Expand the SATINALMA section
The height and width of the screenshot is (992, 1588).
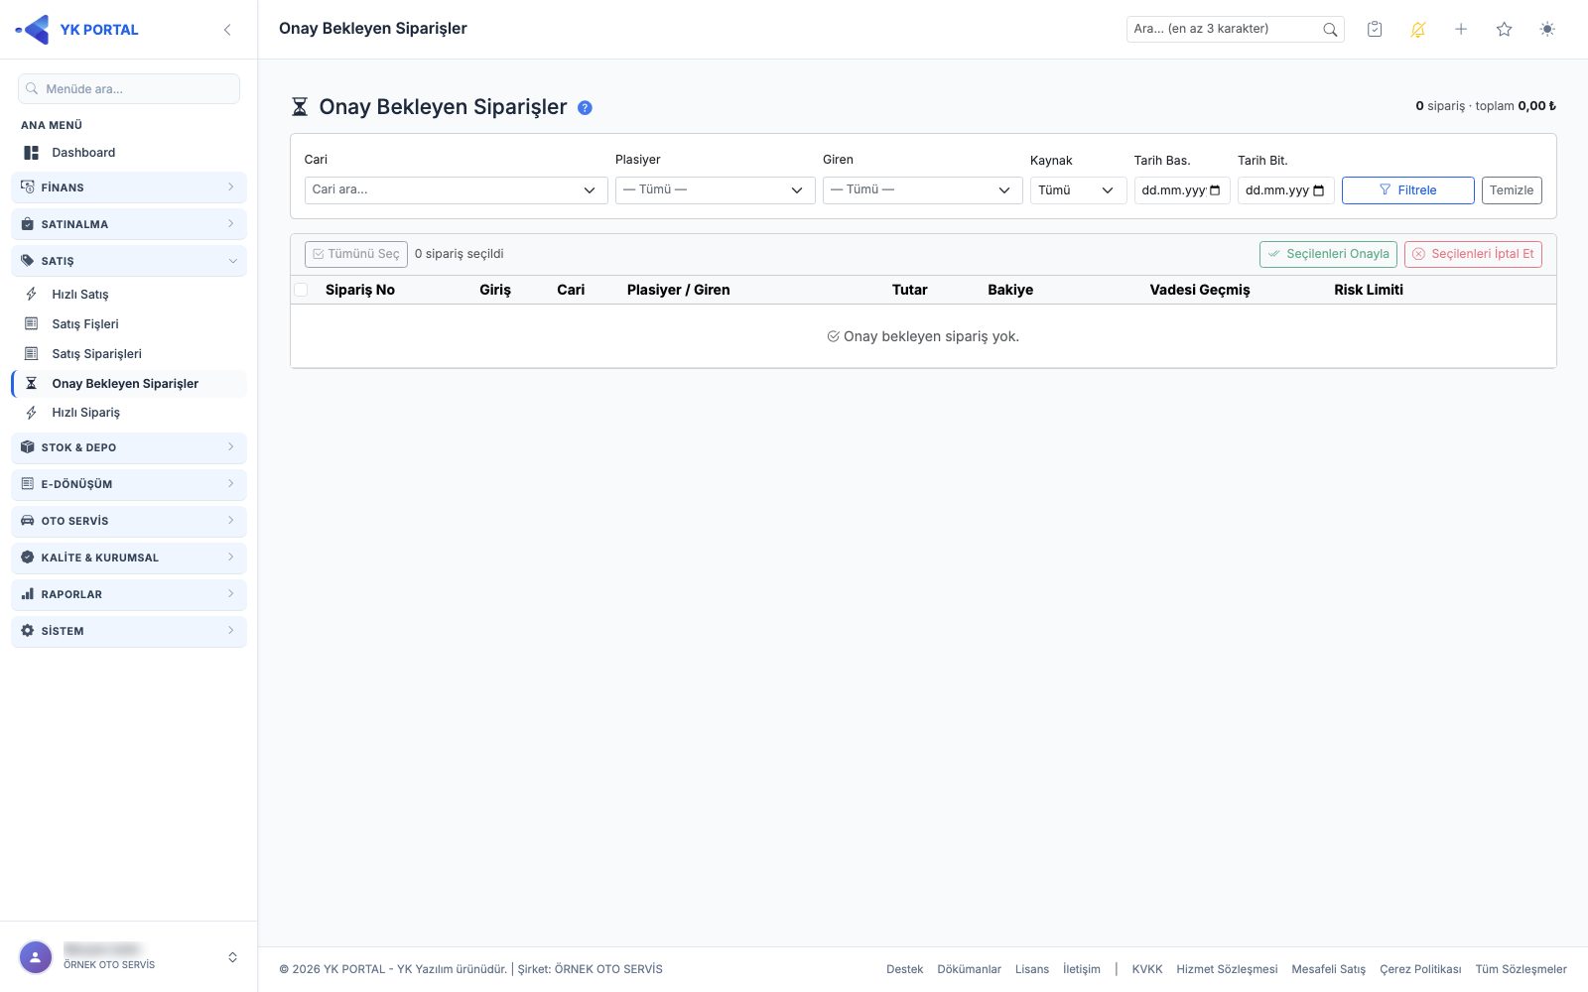[x=129, y=224]
